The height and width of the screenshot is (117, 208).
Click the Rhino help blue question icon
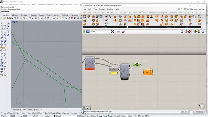(8, 35)
